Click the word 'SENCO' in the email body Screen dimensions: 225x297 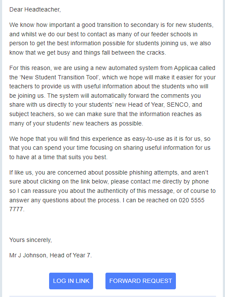[177, 105]
